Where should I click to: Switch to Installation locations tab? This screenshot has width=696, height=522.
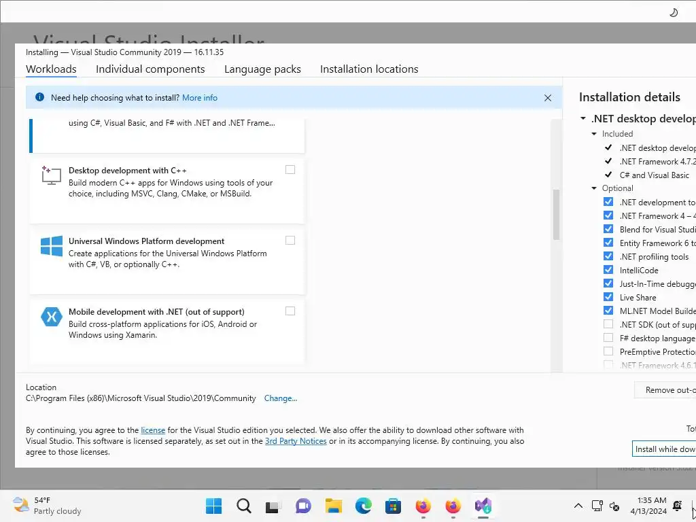click(369, 69)
